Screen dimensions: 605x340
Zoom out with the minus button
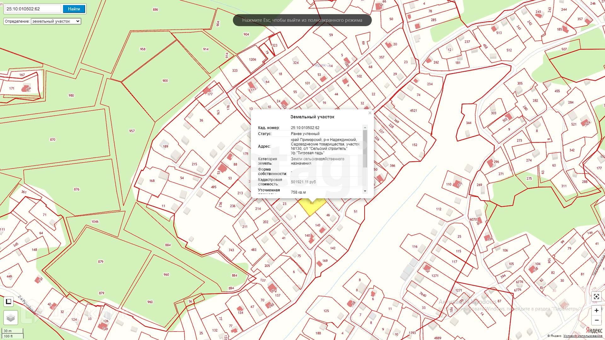coord(596,320)
